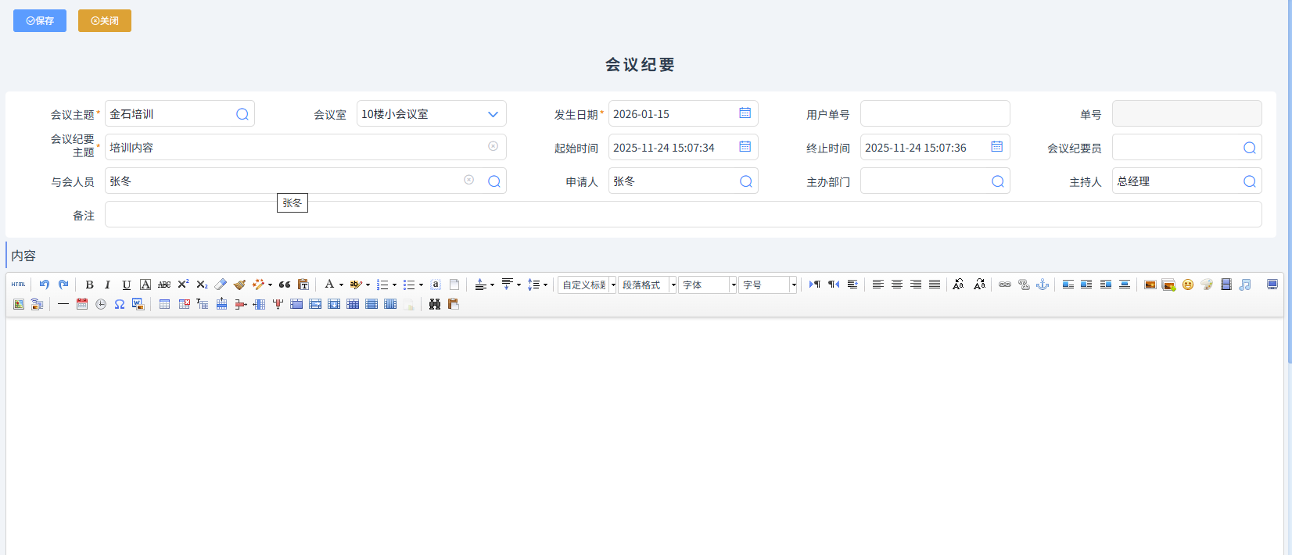1292x555 pixels.
Task: Expand the 字号 font size dropdown
Action: (x=793, y=285)
